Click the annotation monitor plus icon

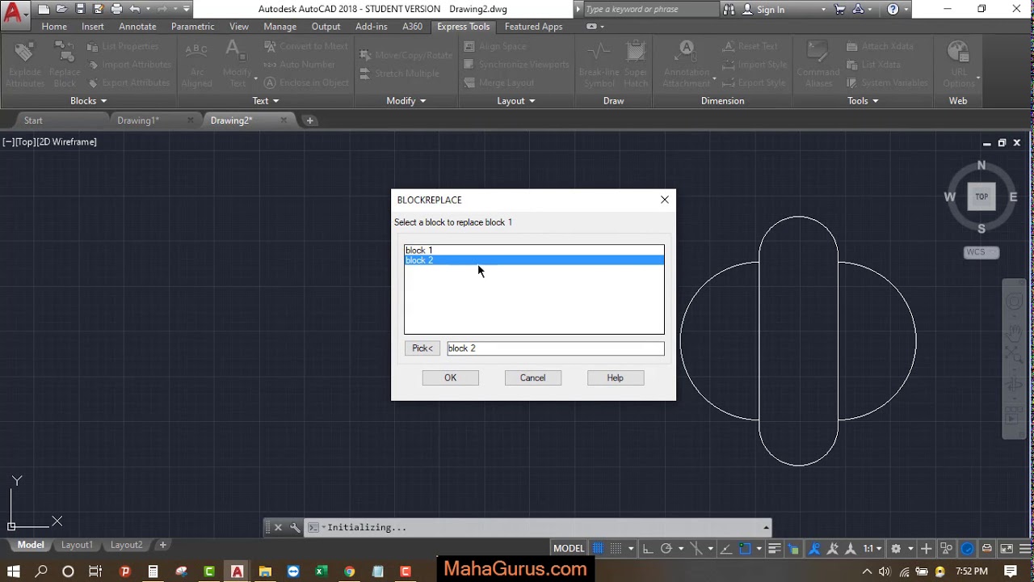[926, 548]
